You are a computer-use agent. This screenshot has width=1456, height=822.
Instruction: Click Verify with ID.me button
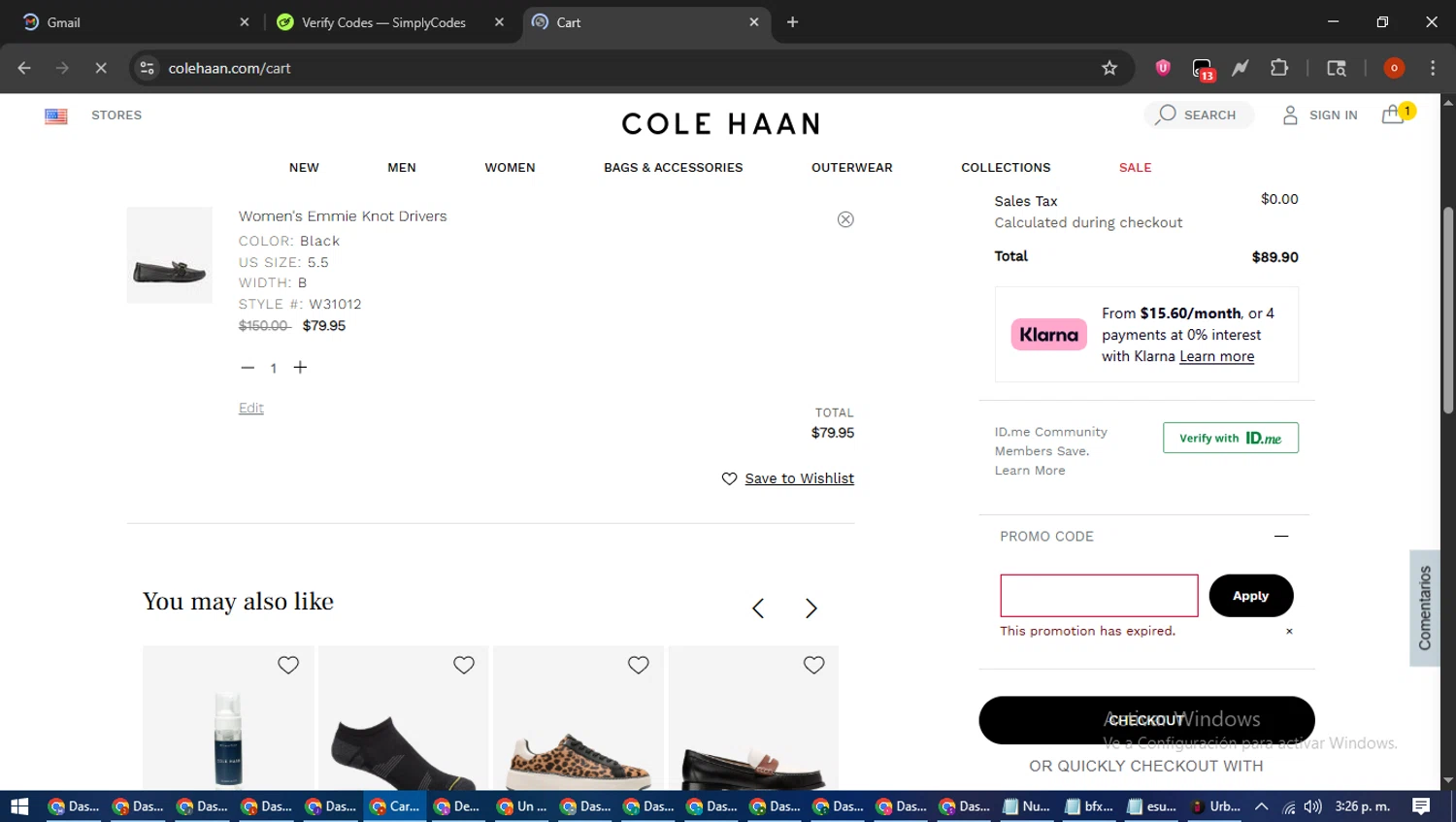(1230, 438)
